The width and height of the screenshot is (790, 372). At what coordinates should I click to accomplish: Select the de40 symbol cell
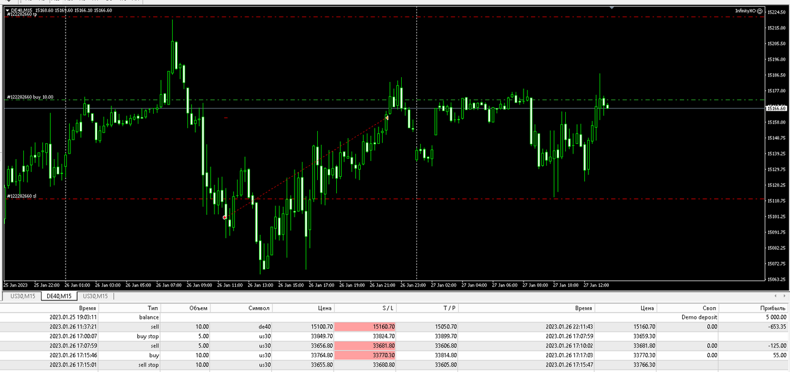(x=265, y=327)
